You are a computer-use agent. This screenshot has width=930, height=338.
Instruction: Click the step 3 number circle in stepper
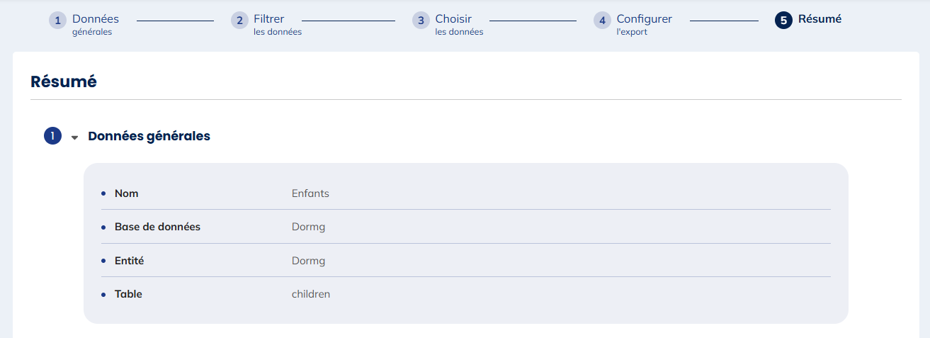[x=421, y=21]
